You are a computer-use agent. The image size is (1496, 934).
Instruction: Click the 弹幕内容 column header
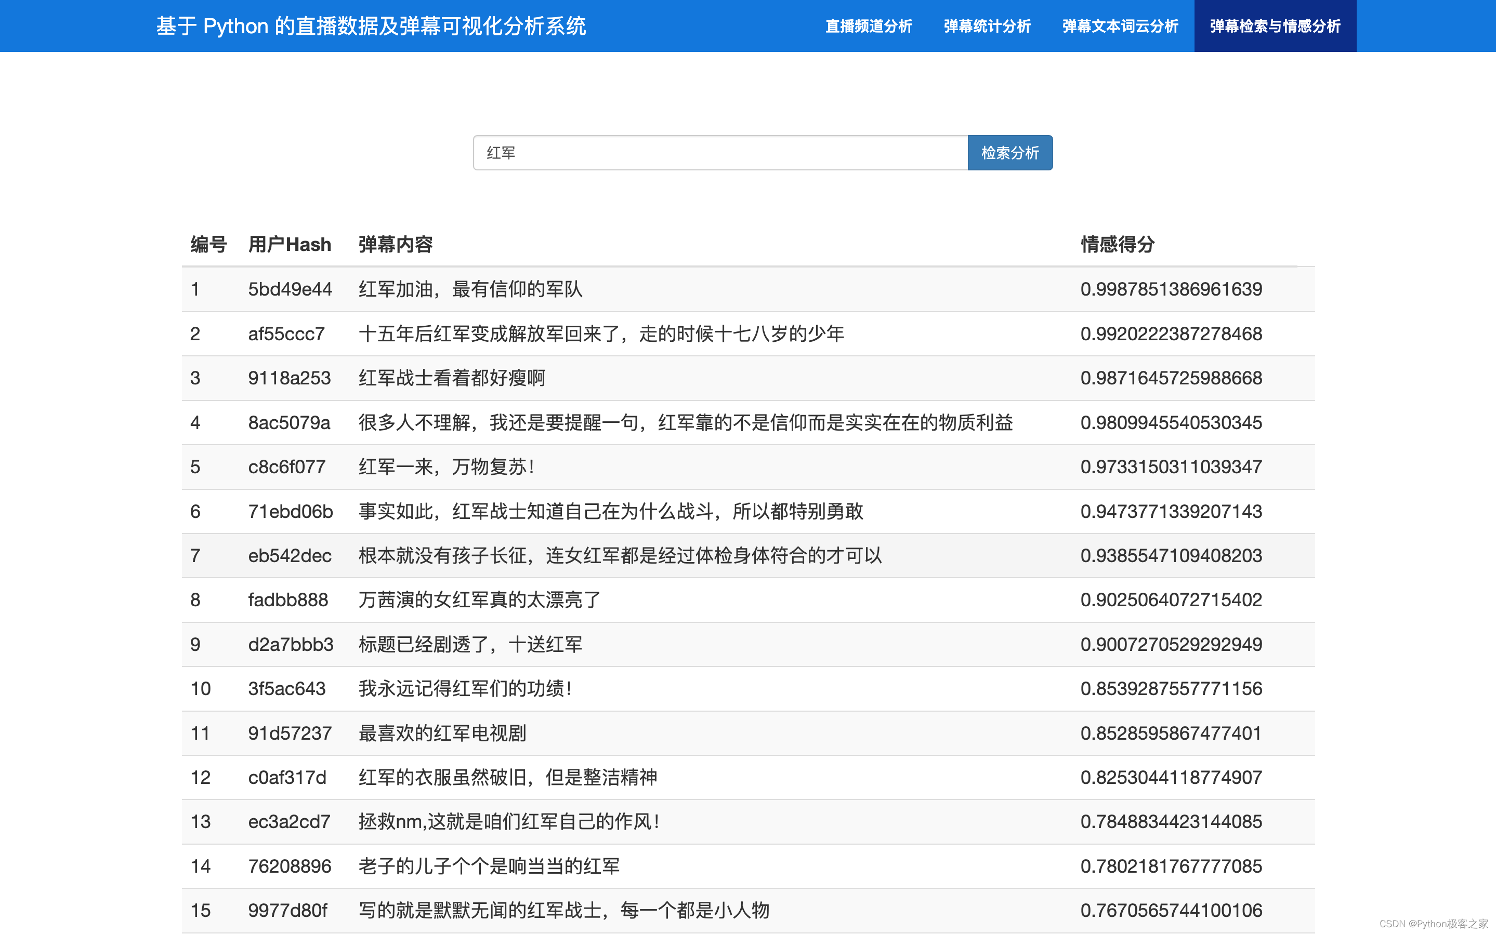pos(396,245)
